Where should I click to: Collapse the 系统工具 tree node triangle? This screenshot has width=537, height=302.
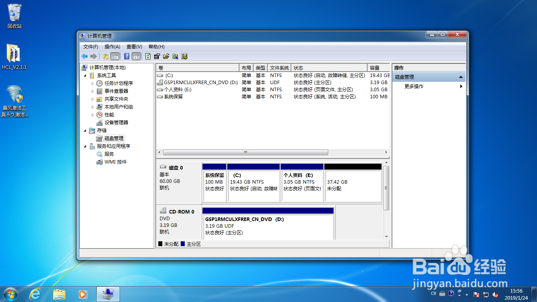[85, 75]
